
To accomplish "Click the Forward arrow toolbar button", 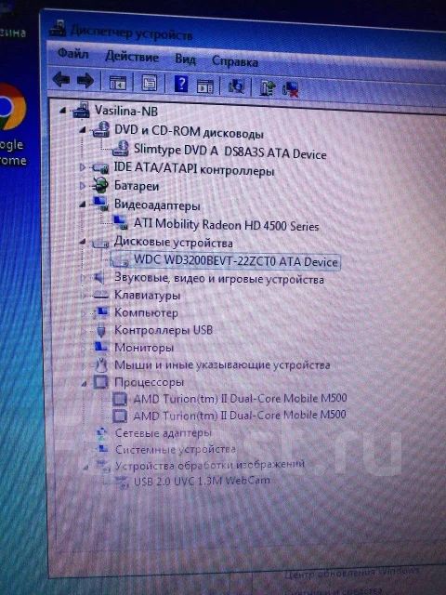I will (x=85, y=80).
